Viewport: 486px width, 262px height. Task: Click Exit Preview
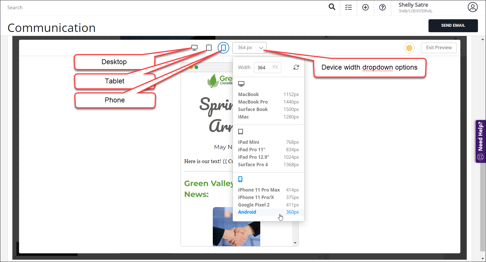pos(439,47)
